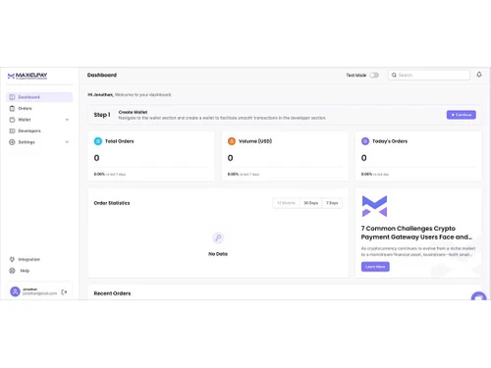Click the Volume (USD) label

pyautogui.click(x=255, y=141)
